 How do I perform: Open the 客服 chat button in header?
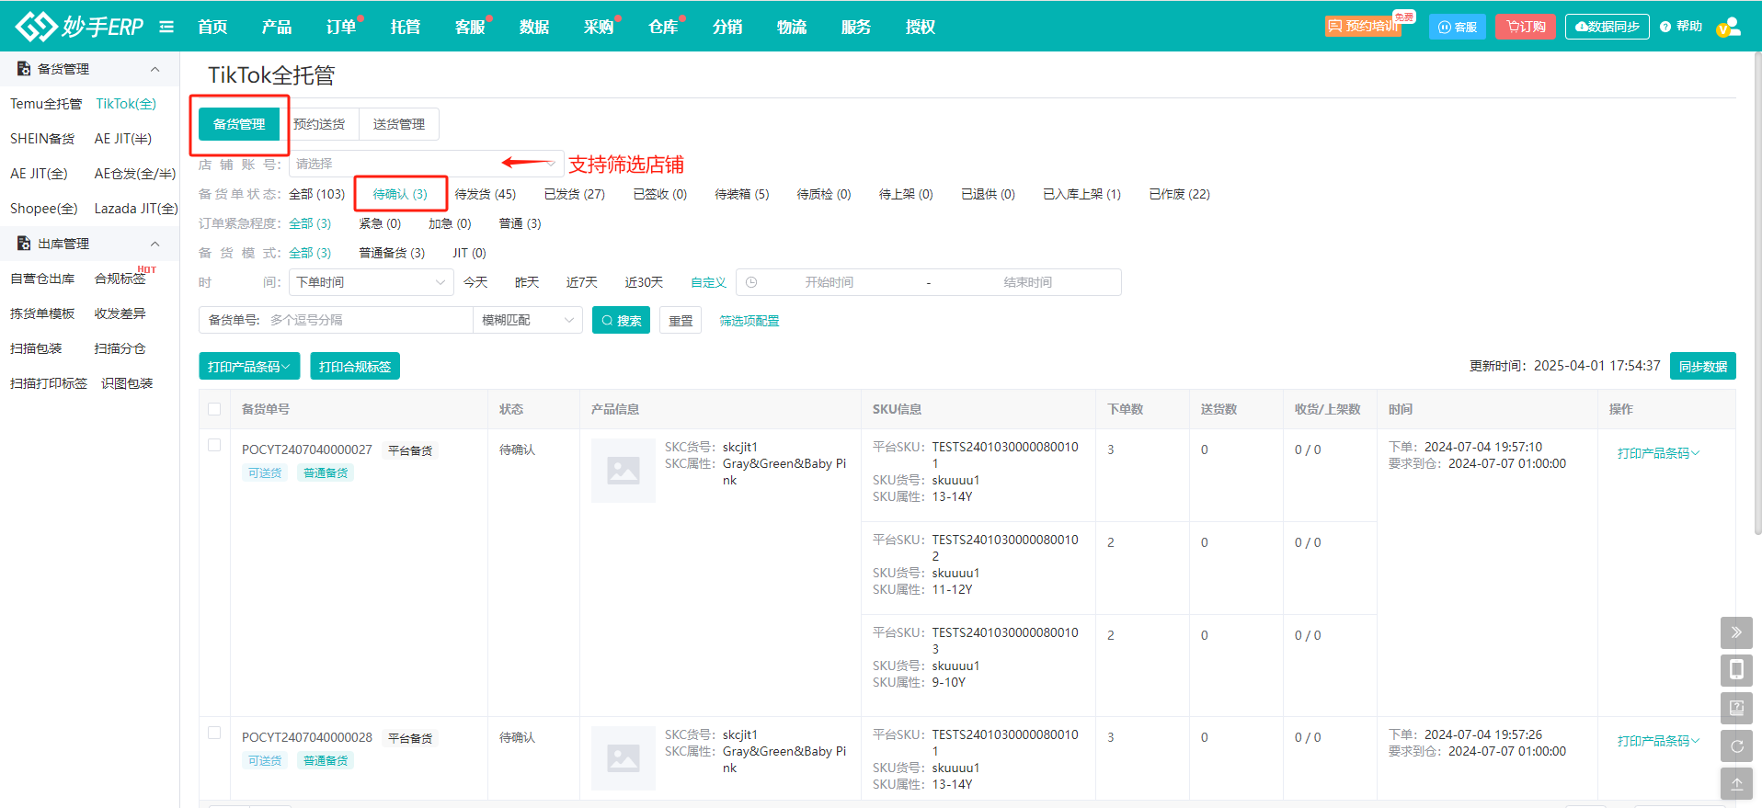[x=1458, y=27]
